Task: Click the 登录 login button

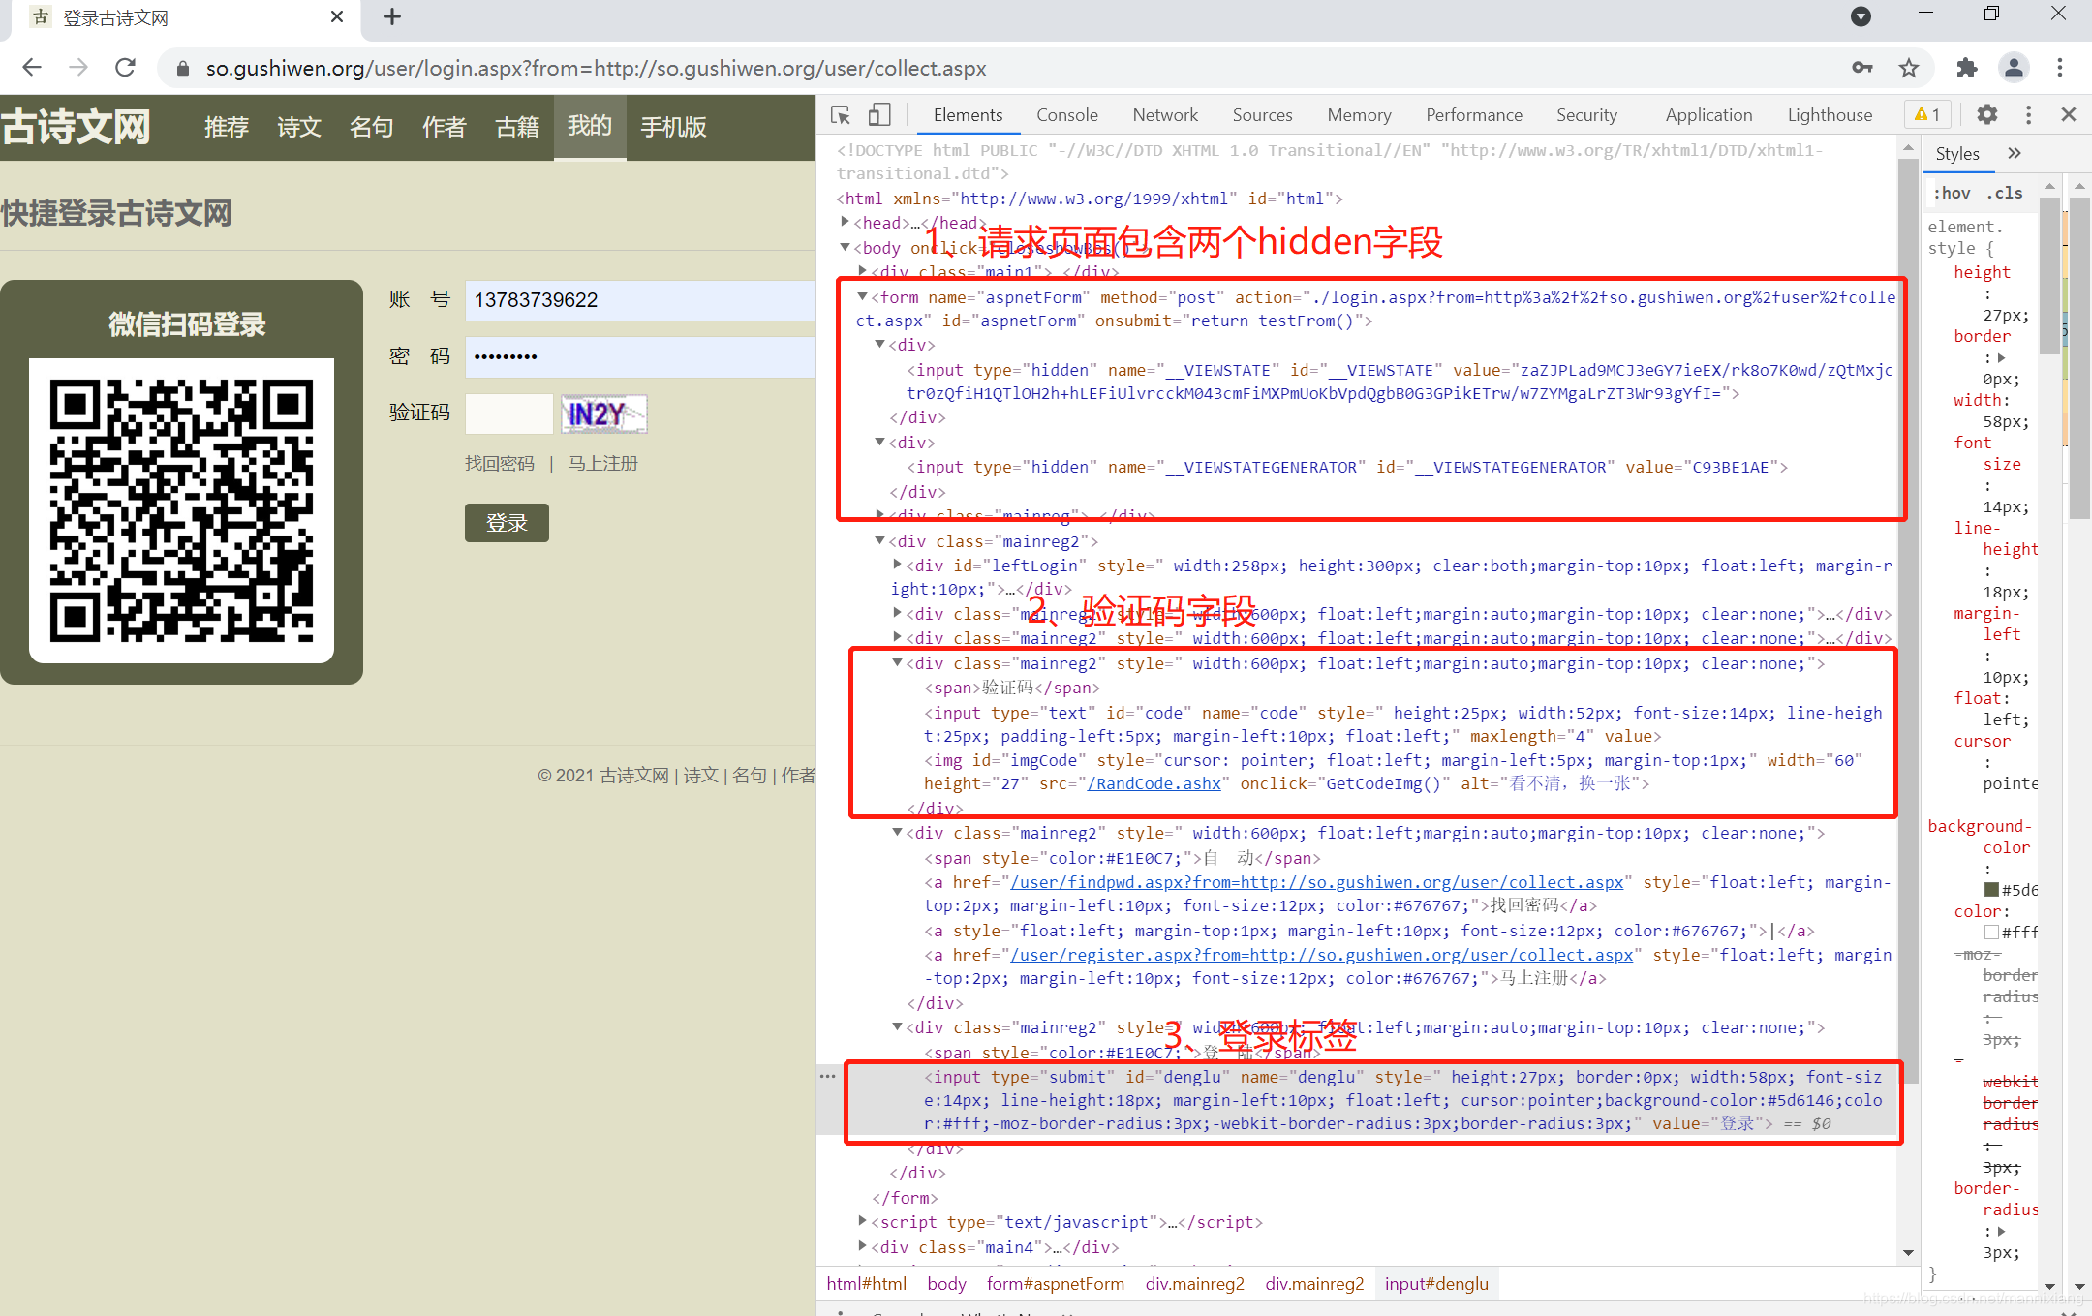Action: click(x=507, y=523)
